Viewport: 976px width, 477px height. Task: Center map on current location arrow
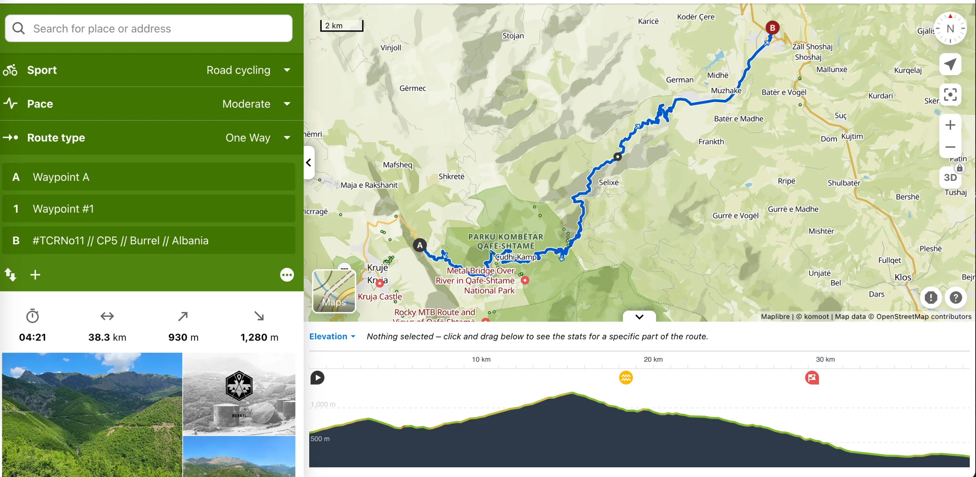(950, 64)
